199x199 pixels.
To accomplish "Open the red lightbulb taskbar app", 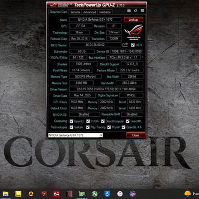I will (44, 194).
